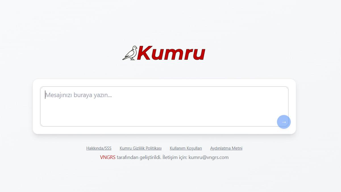The width and height of the screenshot is (341, 192).
Task: Click the dove bird icon in the logo
Action: coord(130,53)
